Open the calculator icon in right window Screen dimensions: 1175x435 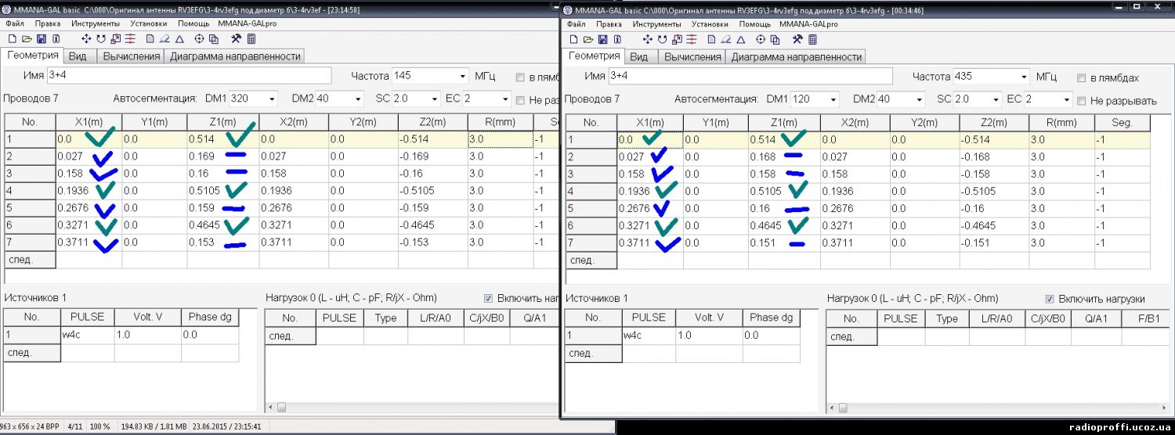[812, 40]
